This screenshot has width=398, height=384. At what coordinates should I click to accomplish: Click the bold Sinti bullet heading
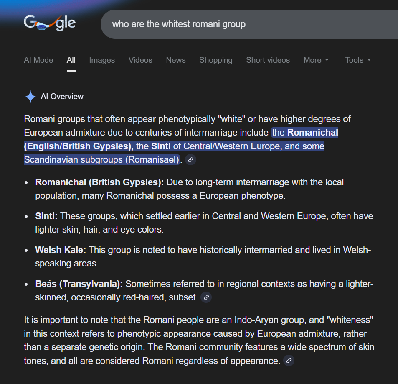coord(46,216)
